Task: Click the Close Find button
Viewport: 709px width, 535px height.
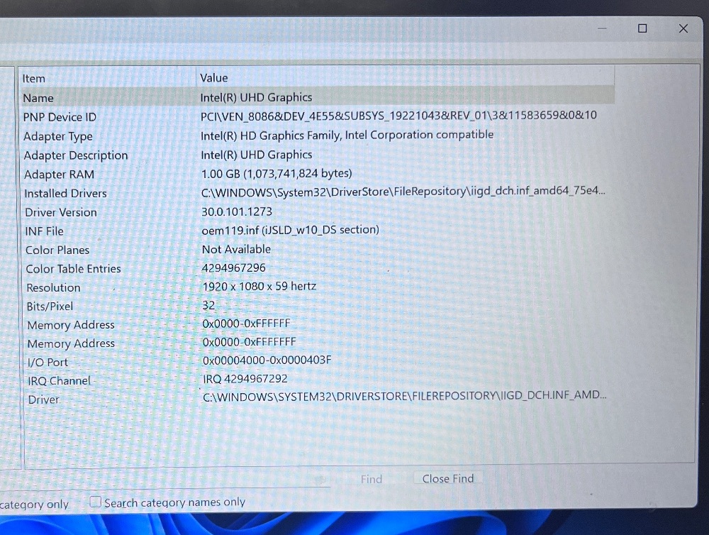Action: 447,478
